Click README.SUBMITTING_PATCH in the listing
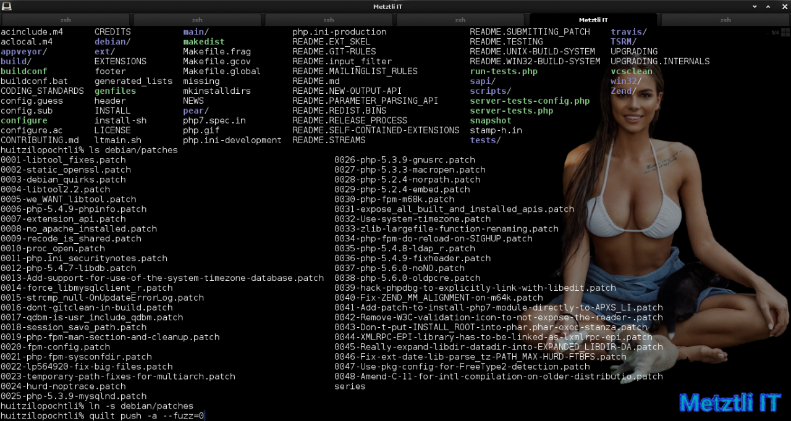This screenshot has width=791, height=421. point(530,31)
